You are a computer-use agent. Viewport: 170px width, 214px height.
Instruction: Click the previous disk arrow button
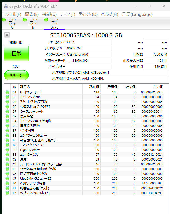[x=7, y=35]
